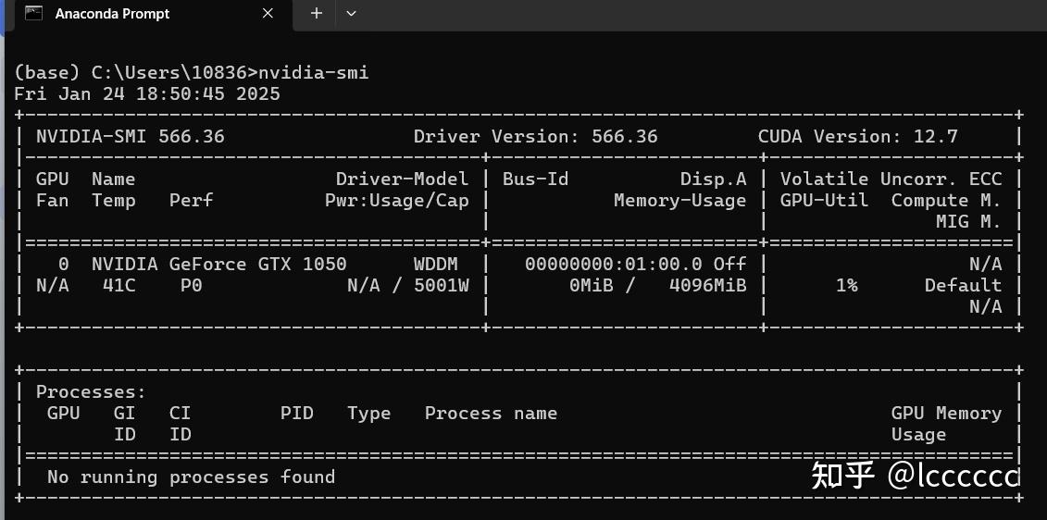
Task: Click Driver Version: 566.36 text
Action: point(535,137)
